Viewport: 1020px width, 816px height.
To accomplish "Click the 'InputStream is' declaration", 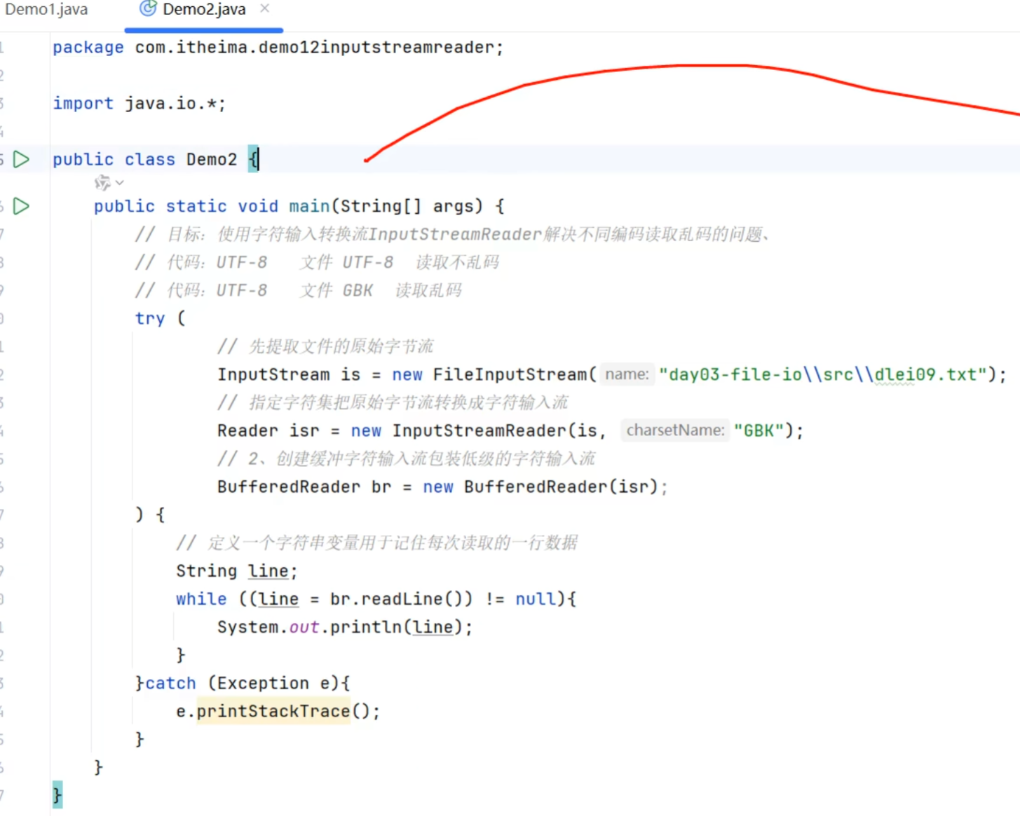I will tap(288, 375).
